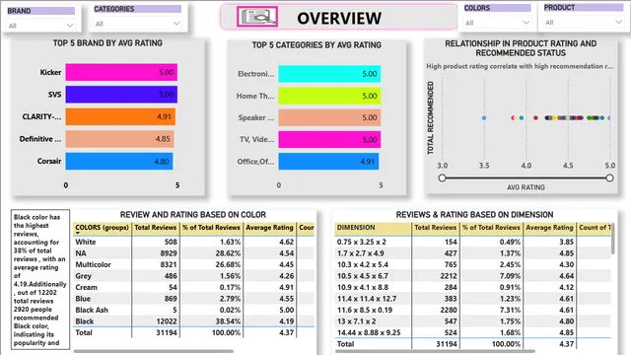
Task: Click the Black color insight text box
Action: tap(40, 279)
